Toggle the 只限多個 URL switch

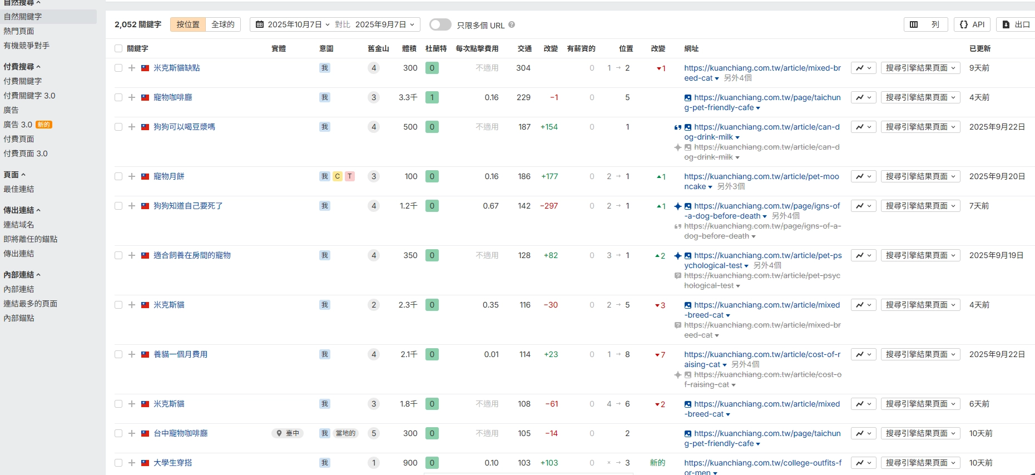point(440,25)
